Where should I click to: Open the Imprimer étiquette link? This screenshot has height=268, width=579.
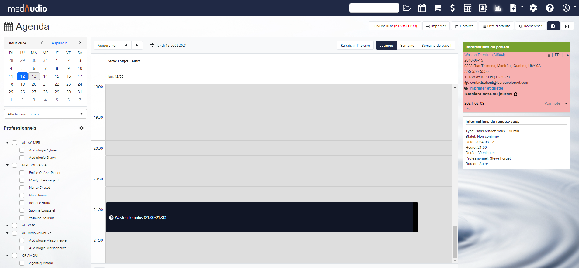pyautogui.click(x=486, y=88)
